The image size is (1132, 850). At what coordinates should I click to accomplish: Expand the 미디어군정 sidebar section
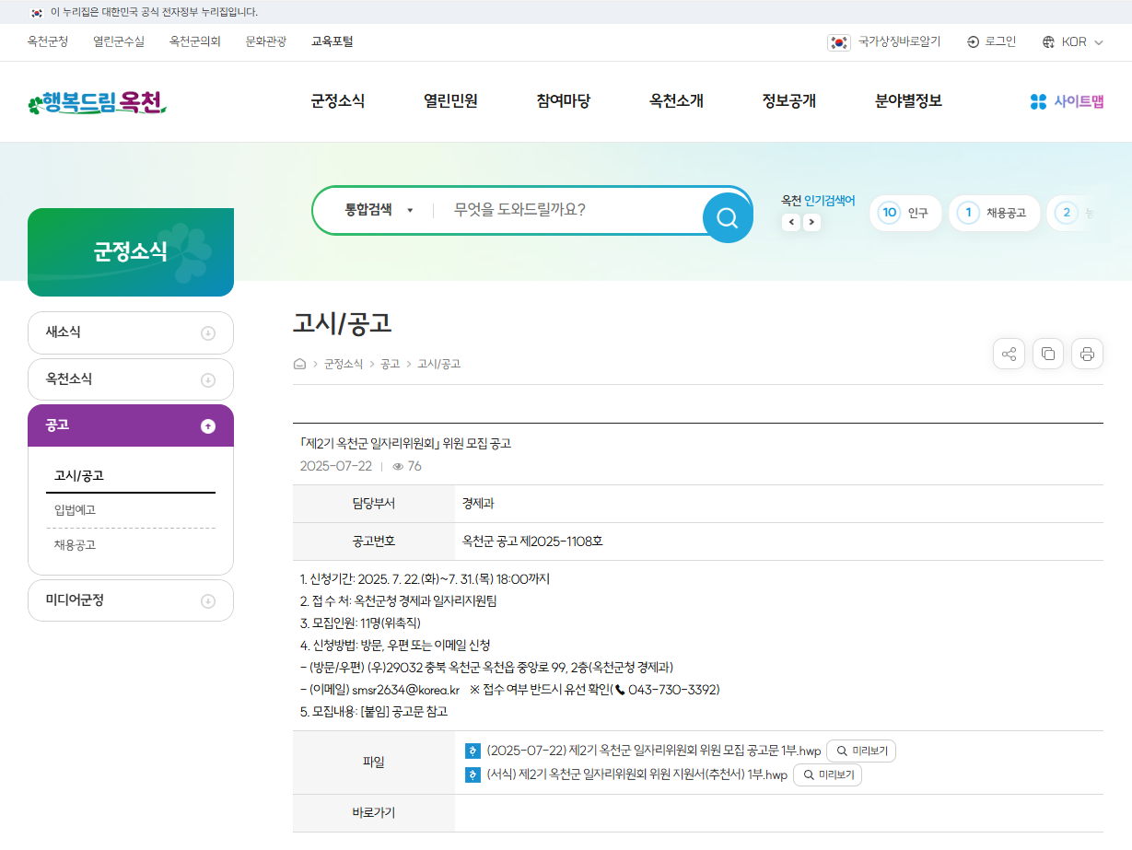tap(208, 600)
